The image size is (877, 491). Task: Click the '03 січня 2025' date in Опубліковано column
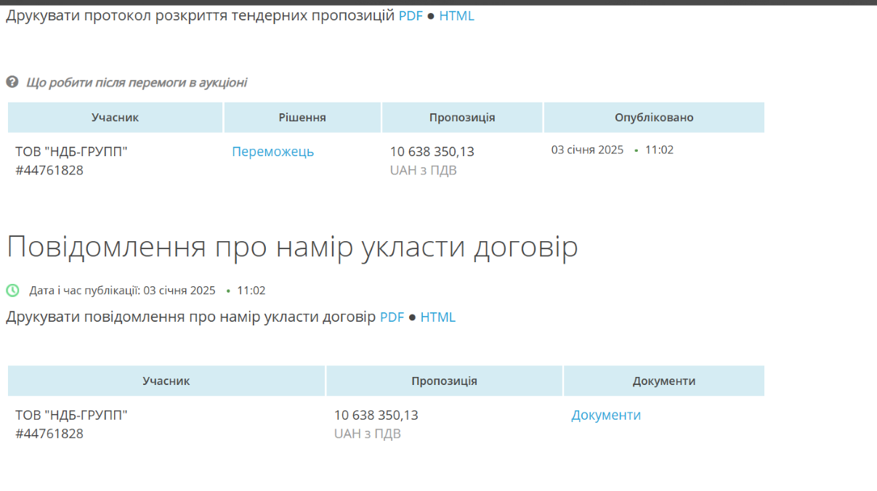point(587,150)
